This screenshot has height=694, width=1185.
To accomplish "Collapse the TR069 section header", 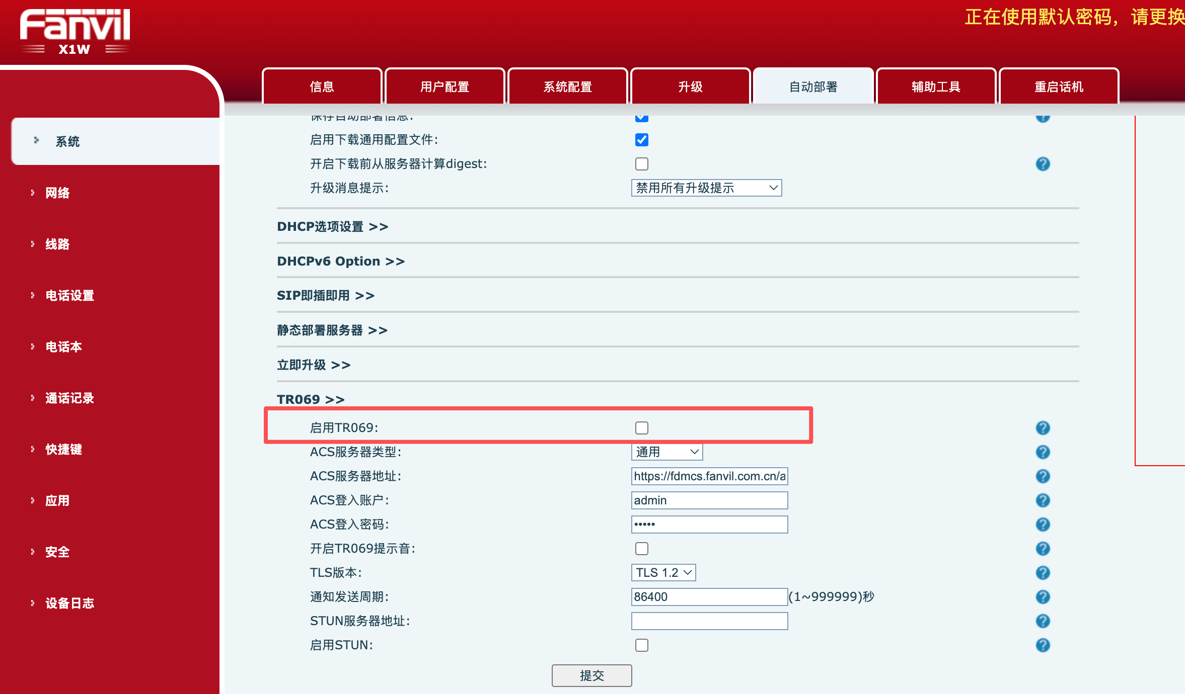I will pyautogui.click(x=311, y=399).
